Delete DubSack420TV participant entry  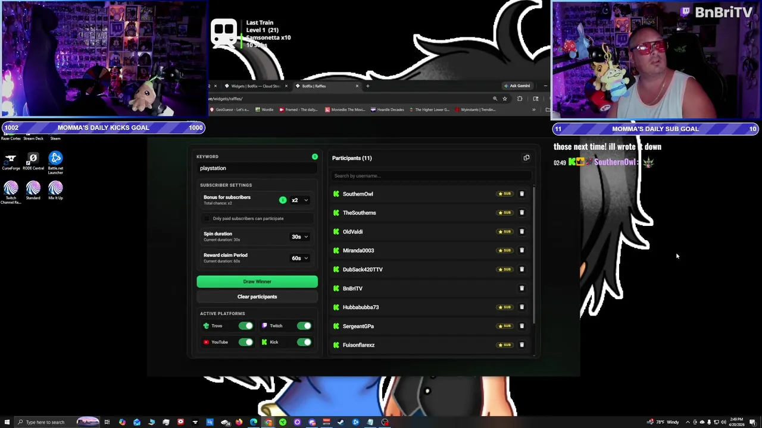521,269
